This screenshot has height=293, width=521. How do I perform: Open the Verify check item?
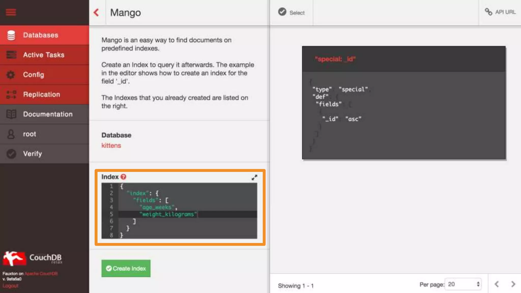click(x=32, y=154)
